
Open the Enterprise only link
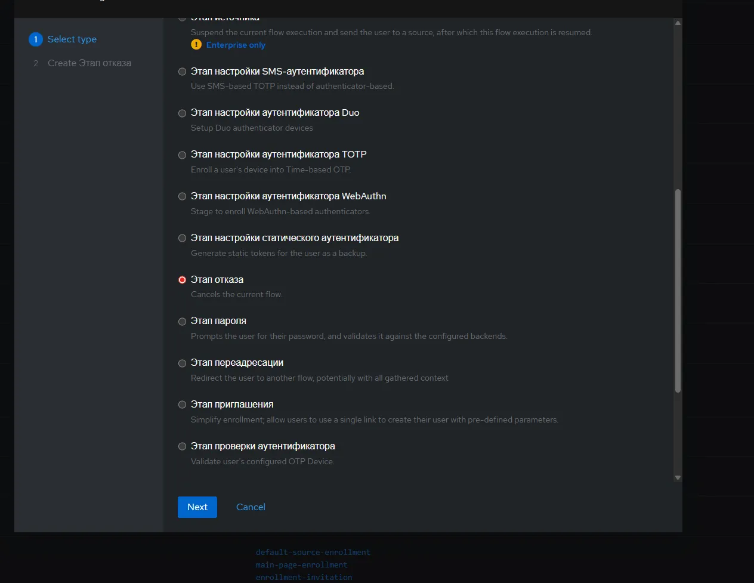click(x=236, y=45)
